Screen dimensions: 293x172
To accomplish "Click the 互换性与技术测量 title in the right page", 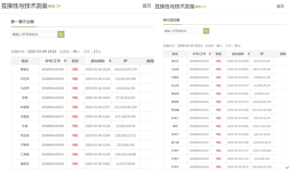I will pyautogui.click(x=175, y=7).
